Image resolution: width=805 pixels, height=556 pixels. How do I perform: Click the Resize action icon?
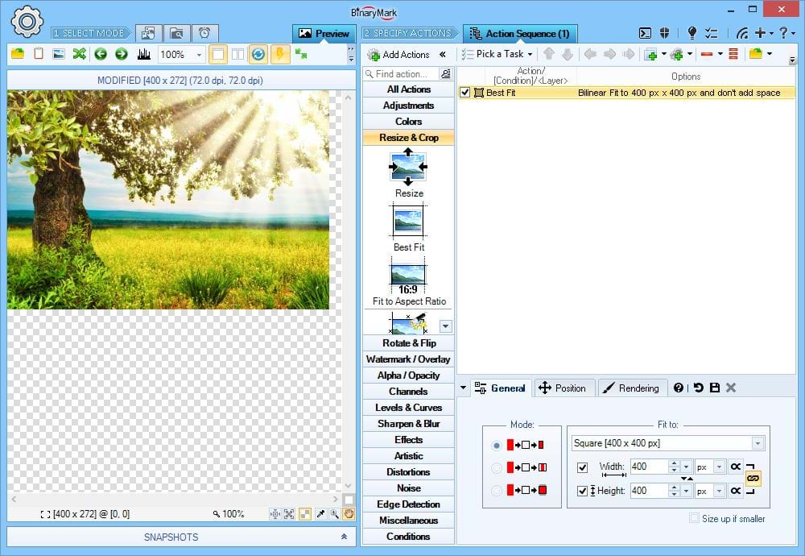[408, 167]
